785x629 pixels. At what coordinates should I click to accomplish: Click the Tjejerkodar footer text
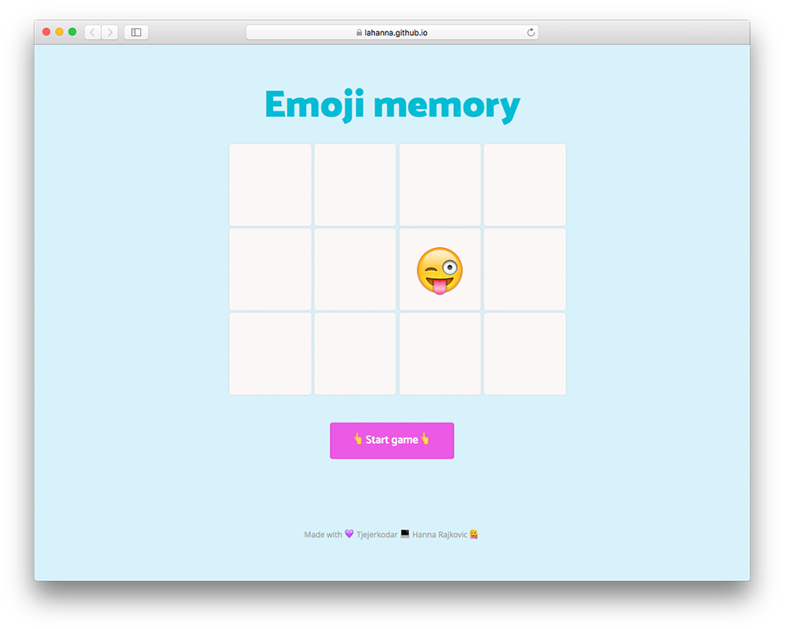click(377, 535)
